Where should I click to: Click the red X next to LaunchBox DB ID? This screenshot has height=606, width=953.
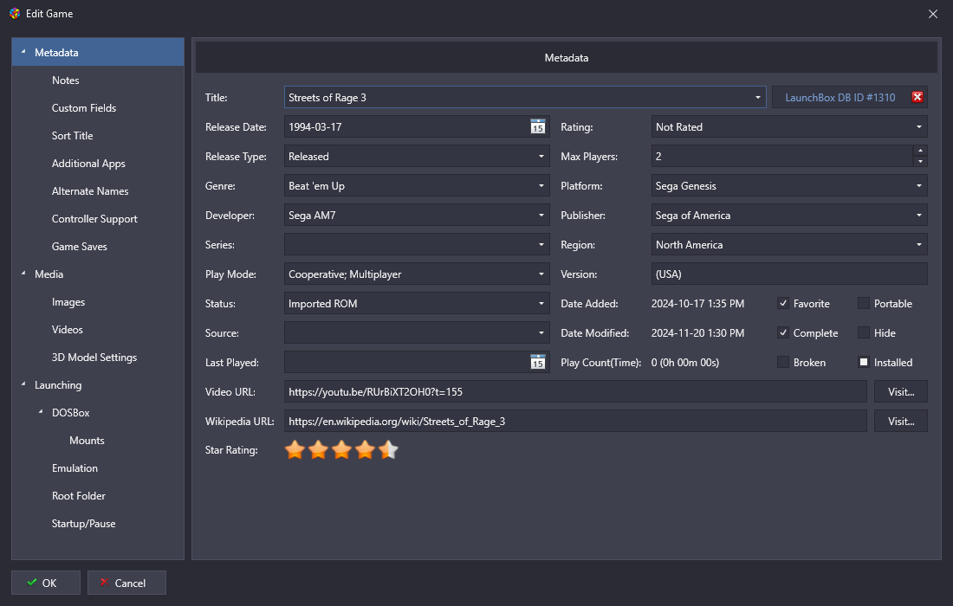(x=917, y=97)
